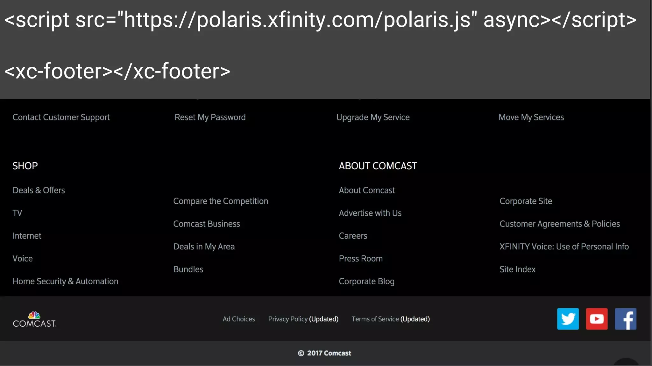Click the Comcast peacock logo
The image size is (652, 366).
[x=34, y=320]
